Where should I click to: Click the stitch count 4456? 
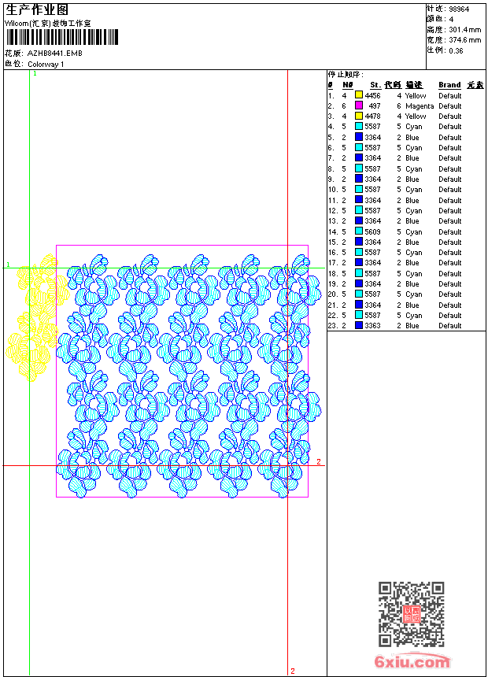[373, 95]
